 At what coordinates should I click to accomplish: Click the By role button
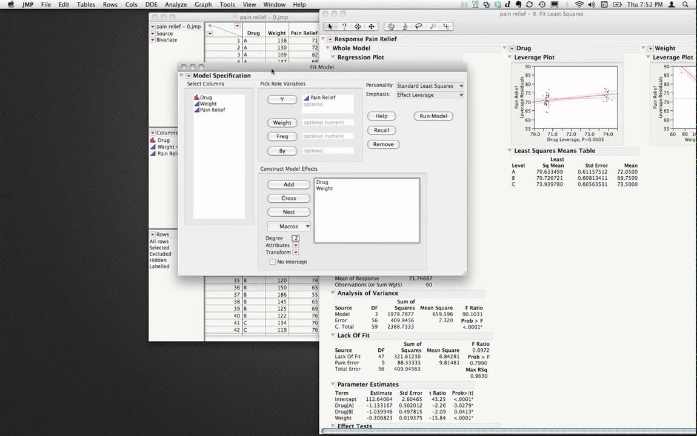(282, 151)
